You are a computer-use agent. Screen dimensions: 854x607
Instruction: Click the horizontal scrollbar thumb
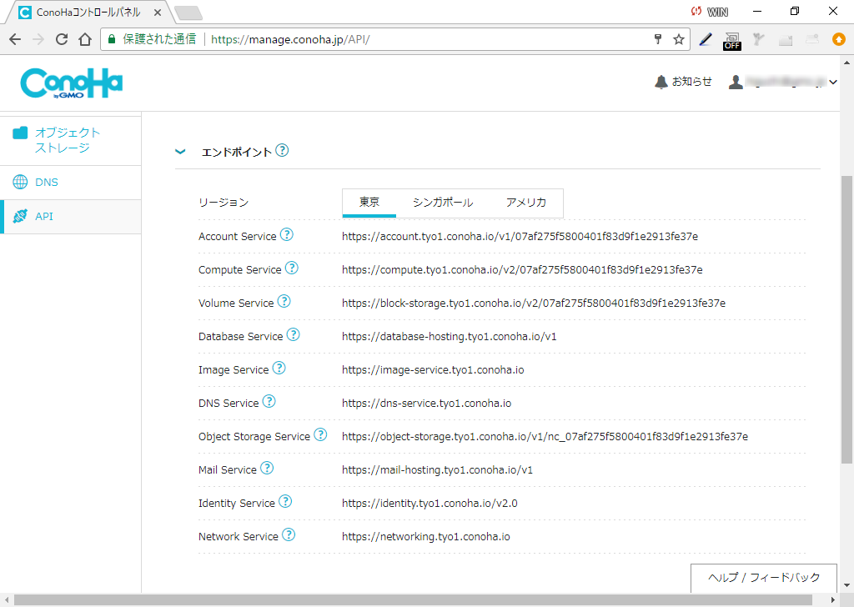[413, 600]
